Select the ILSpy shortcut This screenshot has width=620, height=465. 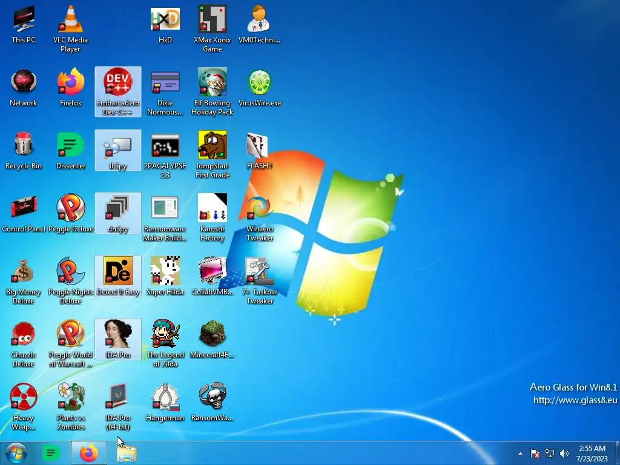click(x=118, y=150)
